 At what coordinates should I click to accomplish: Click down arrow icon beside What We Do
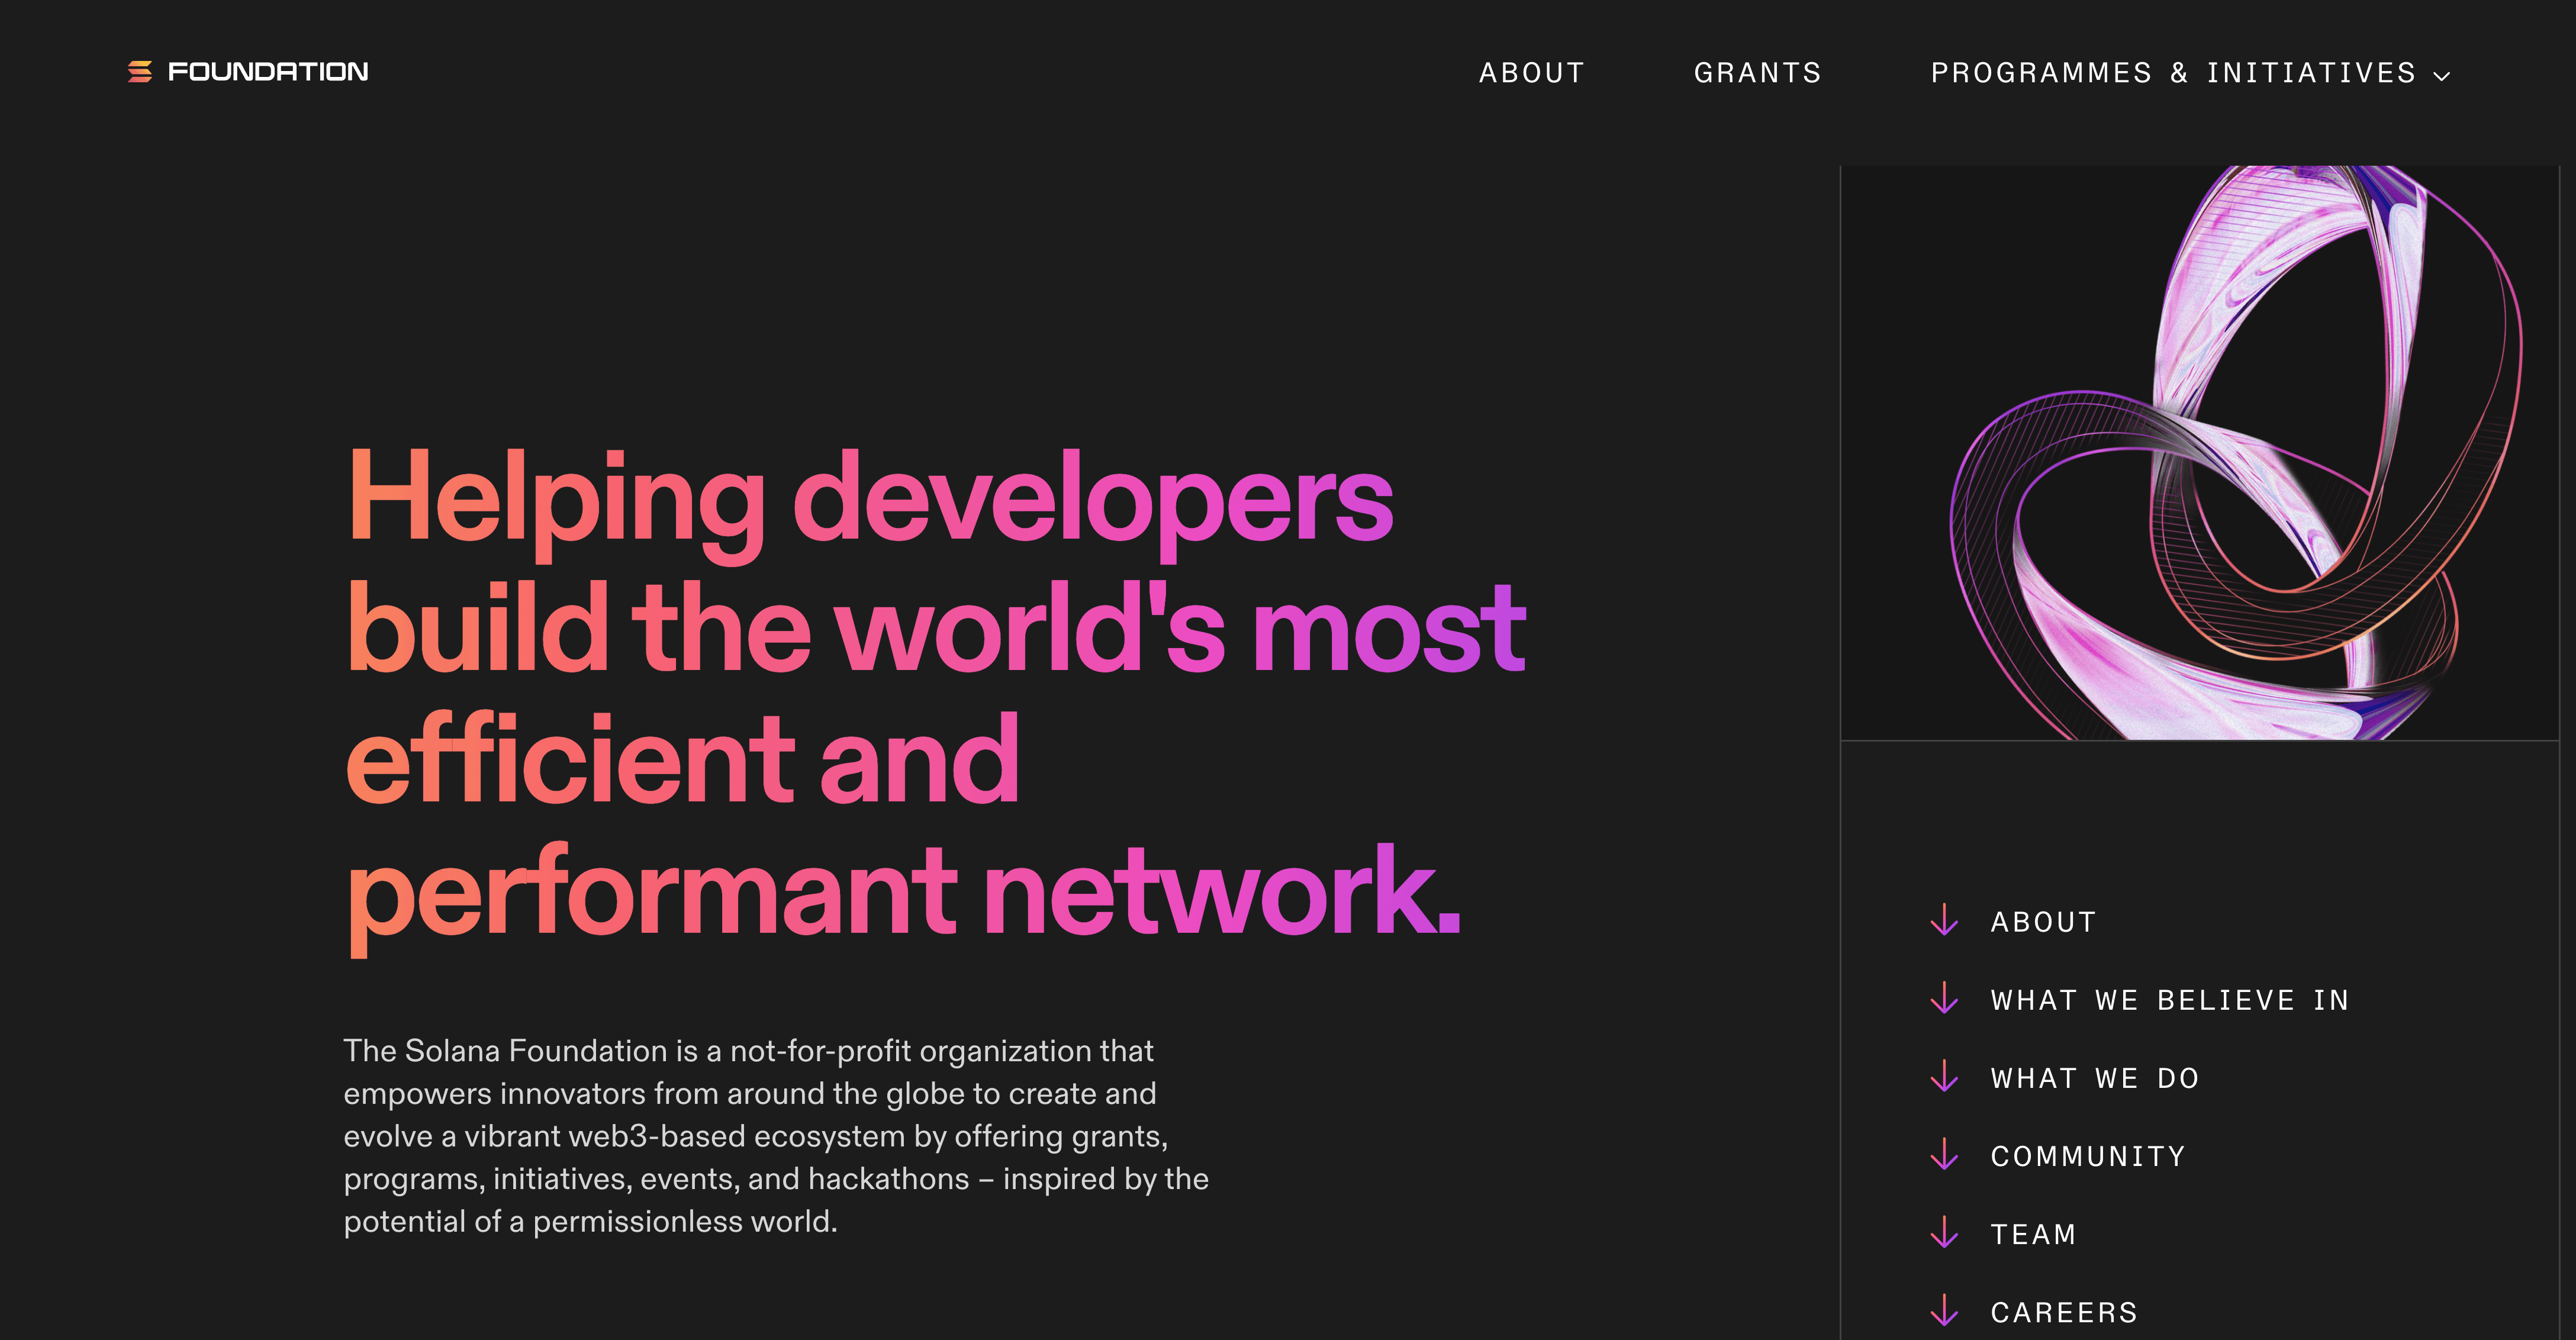coord(1944,1077)
